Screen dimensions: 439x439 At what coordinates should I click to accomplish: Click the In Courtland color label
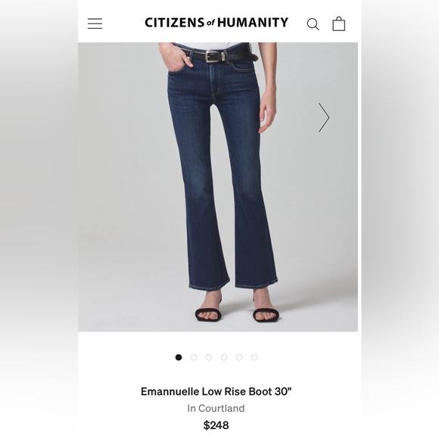(216, 408)
